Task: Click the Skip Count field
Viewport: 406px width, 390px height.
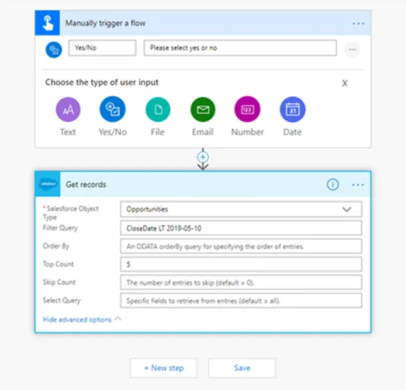Action: [x=241, y=283]
